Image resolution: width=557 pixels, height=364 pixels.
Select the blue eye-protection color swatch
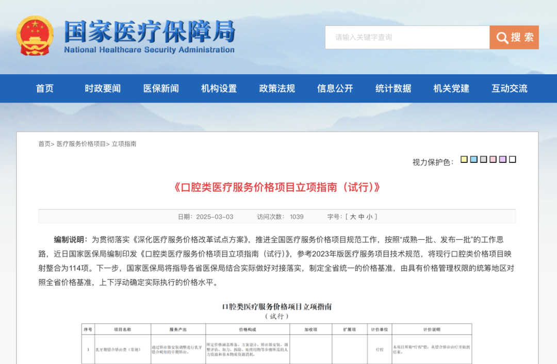[474, 159]
